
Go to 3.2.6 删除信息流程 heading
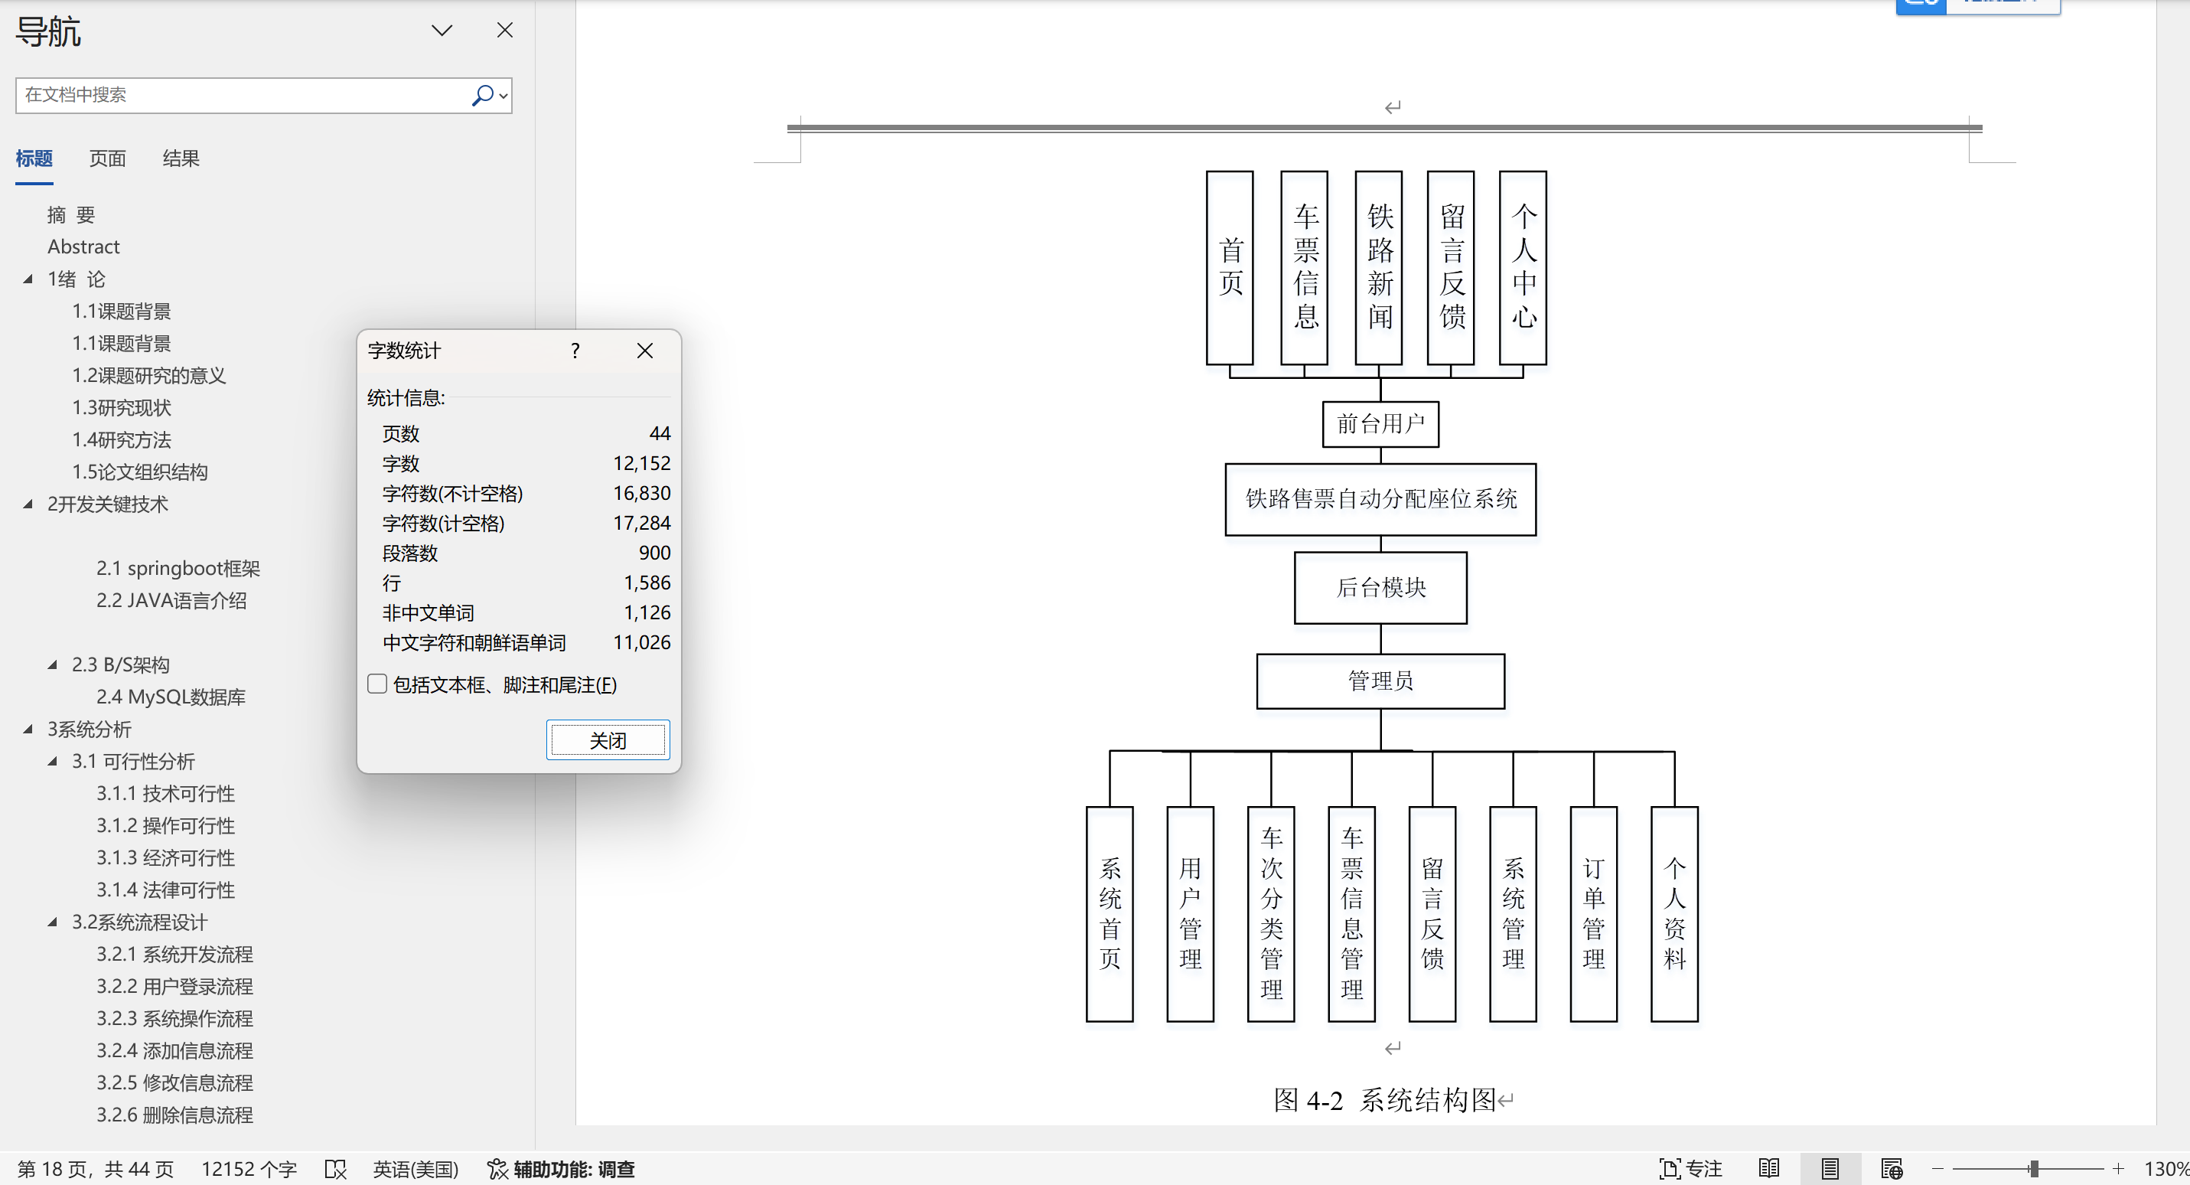(x=174, y=1115)
